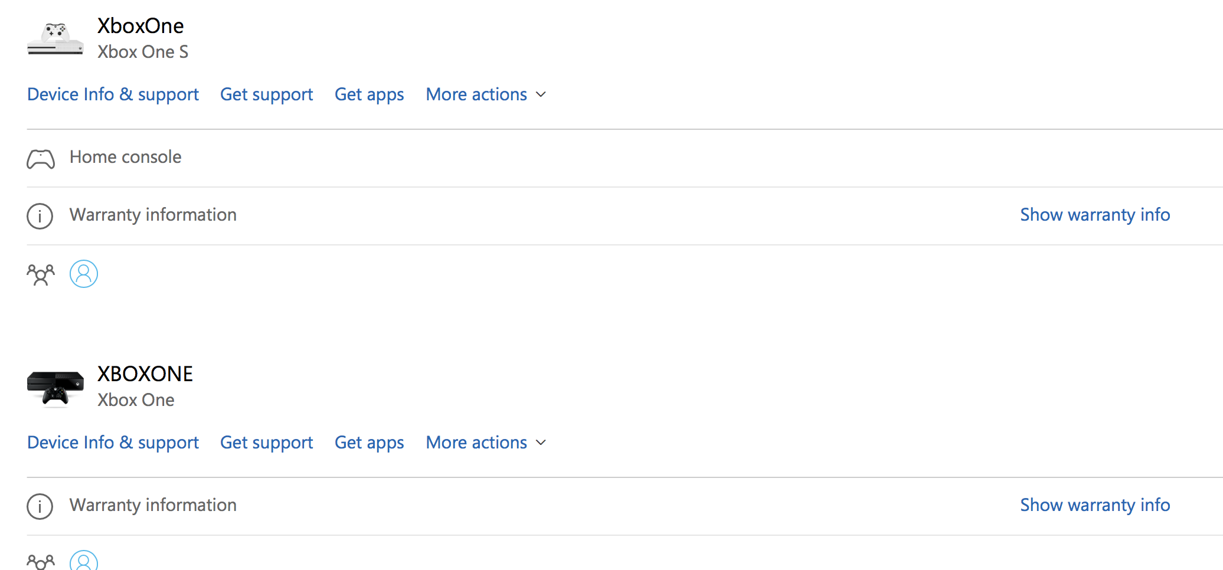Show warranty info for XboxOne
1223x570 pixels.
pyautogui.click(x=1095, y=215)
